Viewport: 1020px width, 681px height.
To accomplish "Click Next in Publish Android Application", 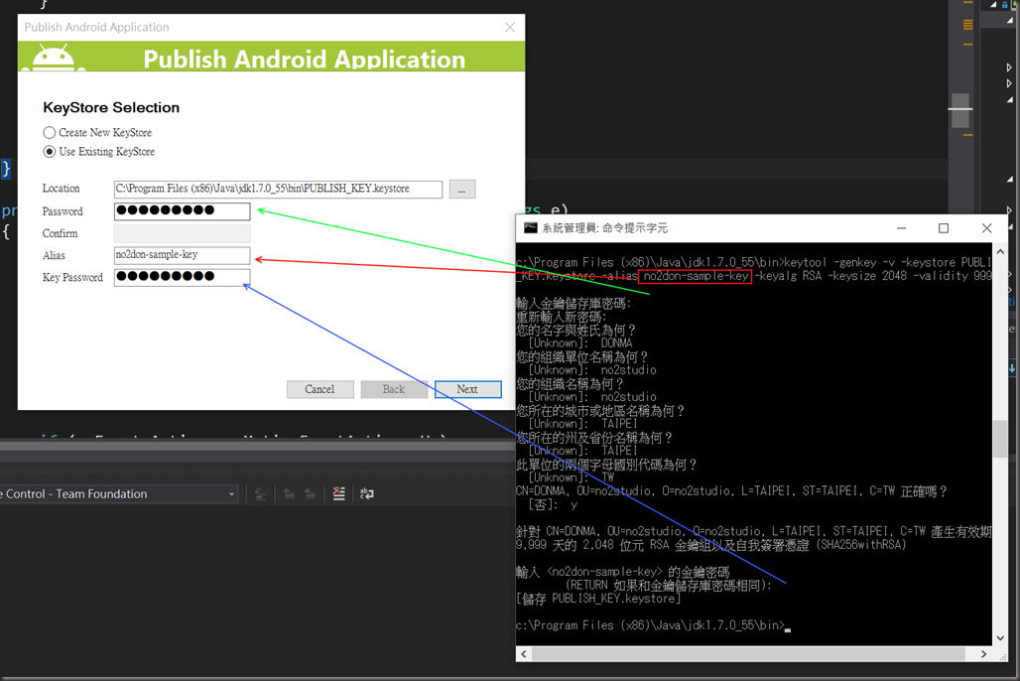I will click(467, 389).
